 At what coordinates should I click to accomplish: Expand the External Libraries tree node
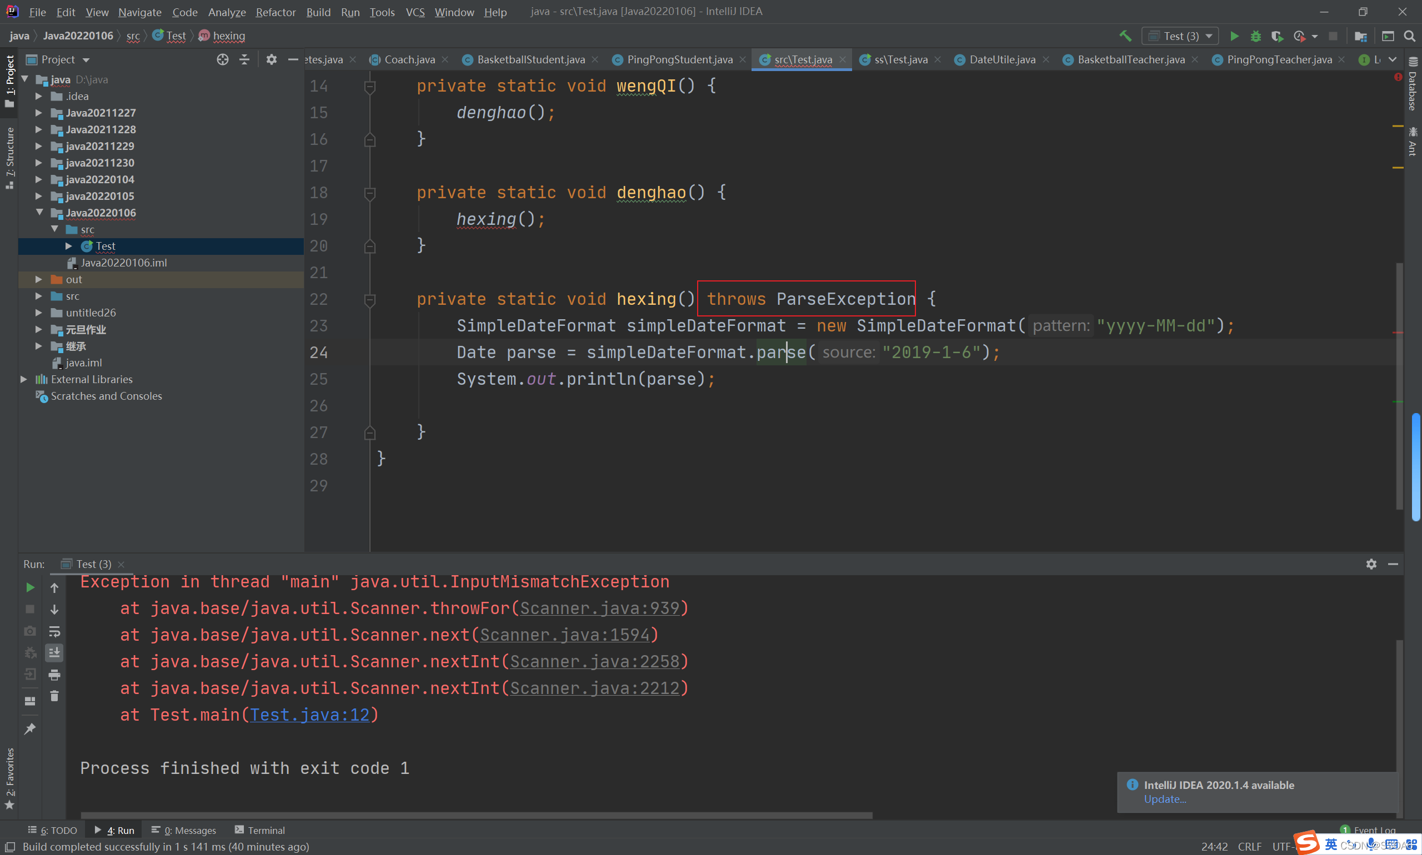click(22, 379)
